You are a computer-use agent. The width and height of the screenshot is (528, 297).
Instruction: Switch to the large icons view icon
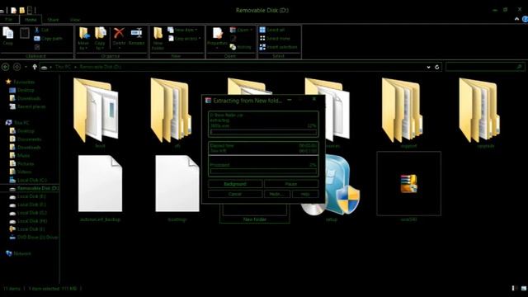coord(524,288)
